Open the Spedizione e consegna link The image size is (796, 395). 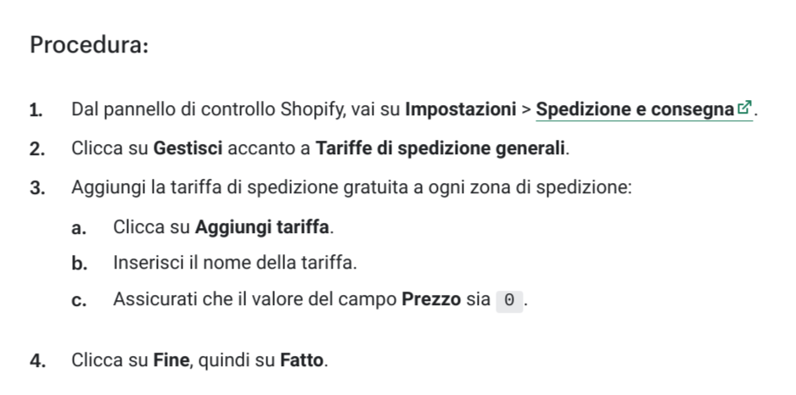644,109
